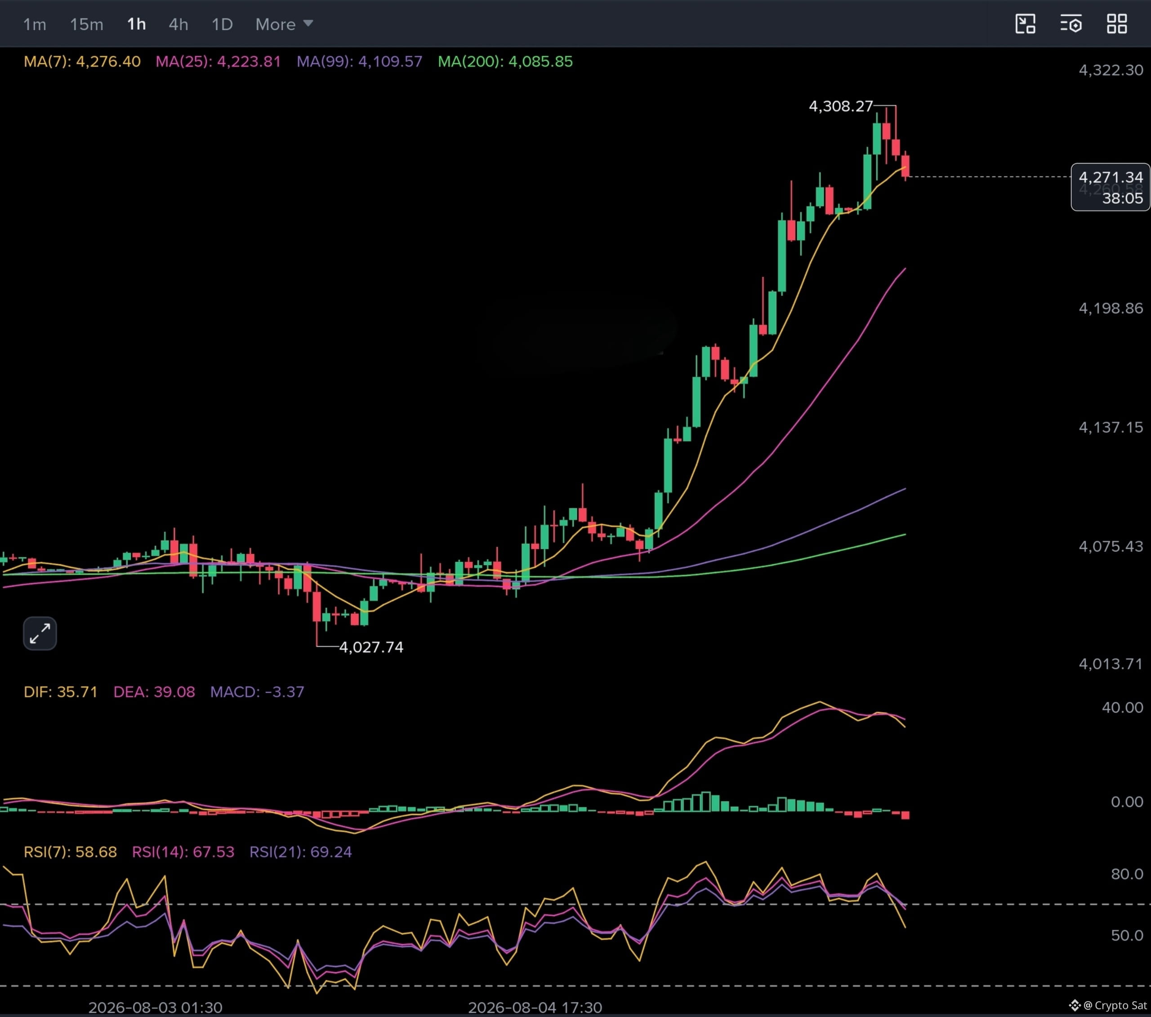Click the current price tag 4,271.34

tap(1111, 178)
